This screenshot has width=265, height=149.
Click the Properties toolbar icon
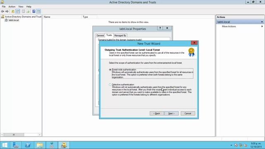tap(24, 12)
